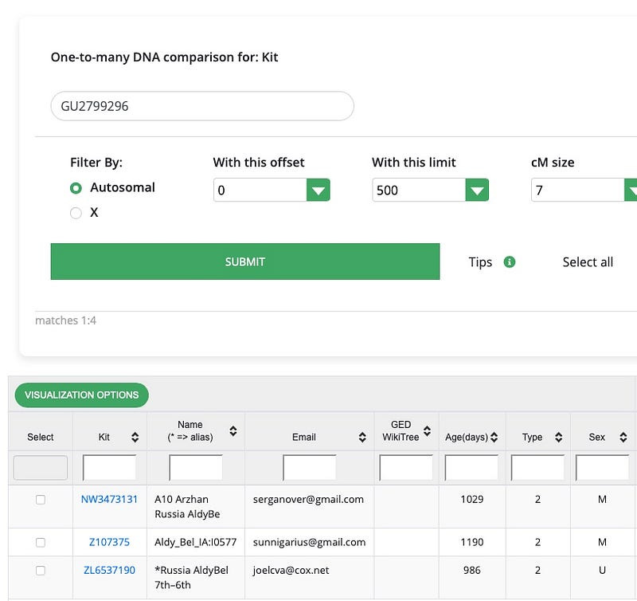Click age value 1029

(x=471, y=499)
